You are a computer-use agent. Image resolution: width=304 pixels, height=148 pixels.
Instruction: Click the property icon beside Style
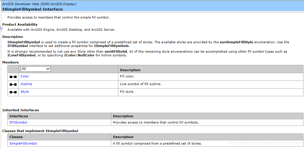[13, 92]
